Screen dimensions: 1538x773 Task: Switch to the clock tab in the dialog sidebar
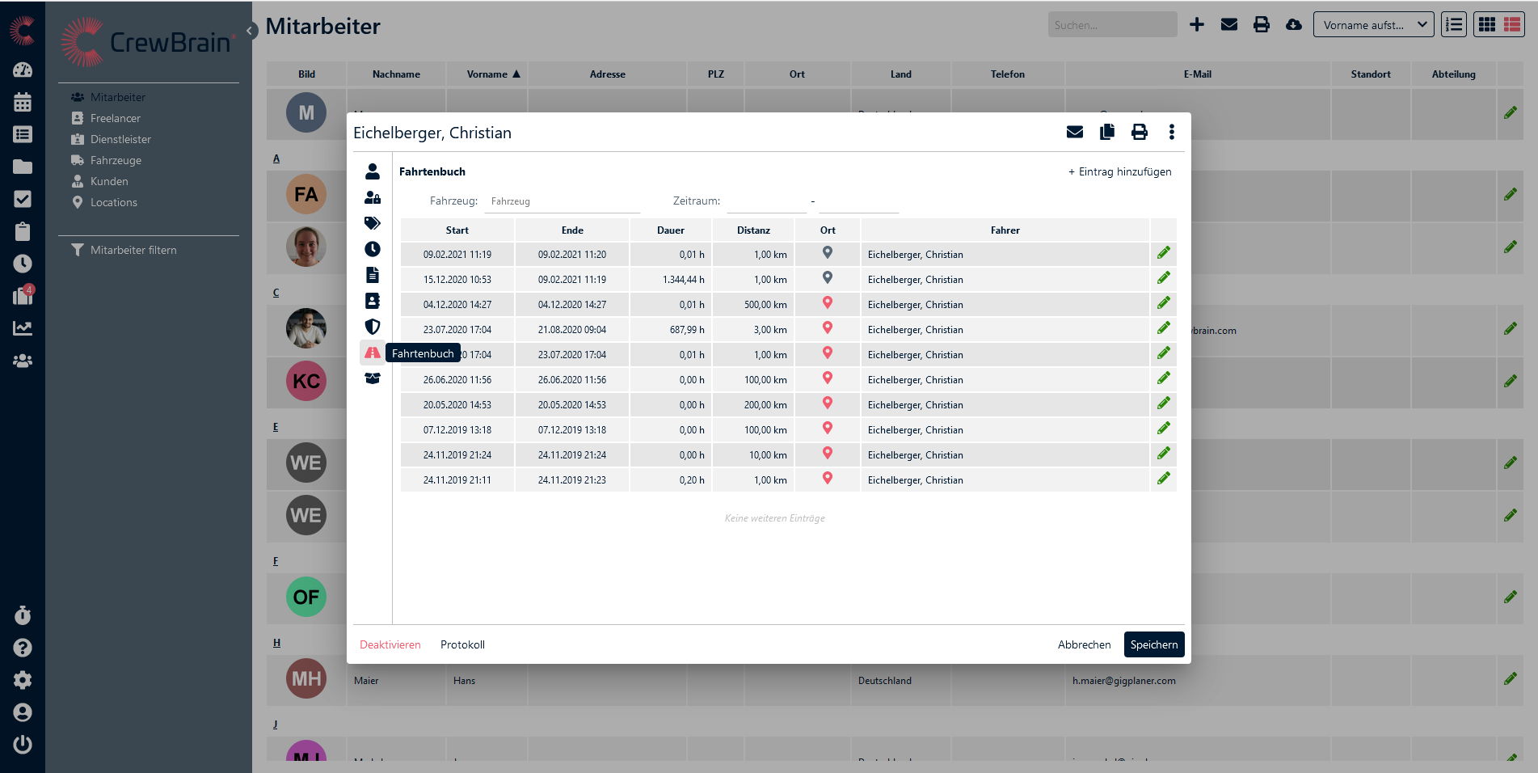[373, 249]
